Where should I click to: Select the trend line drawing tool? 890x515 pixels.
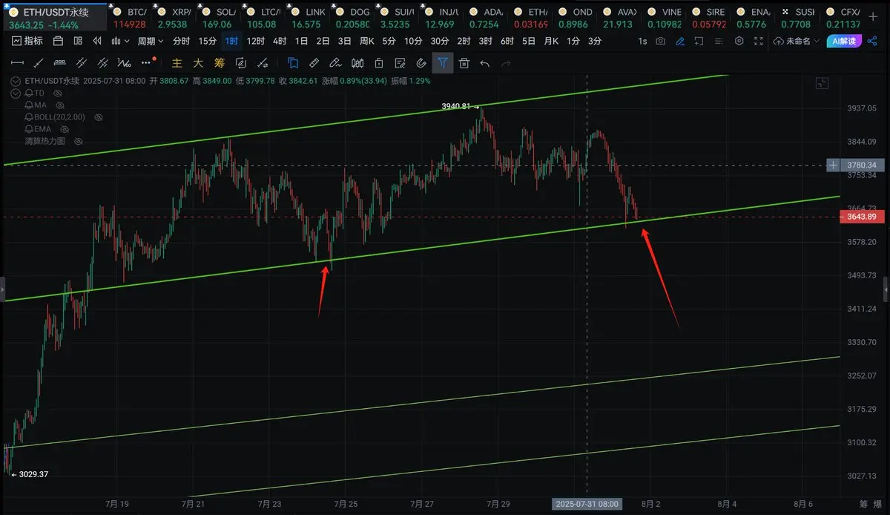tap(39, 63)
